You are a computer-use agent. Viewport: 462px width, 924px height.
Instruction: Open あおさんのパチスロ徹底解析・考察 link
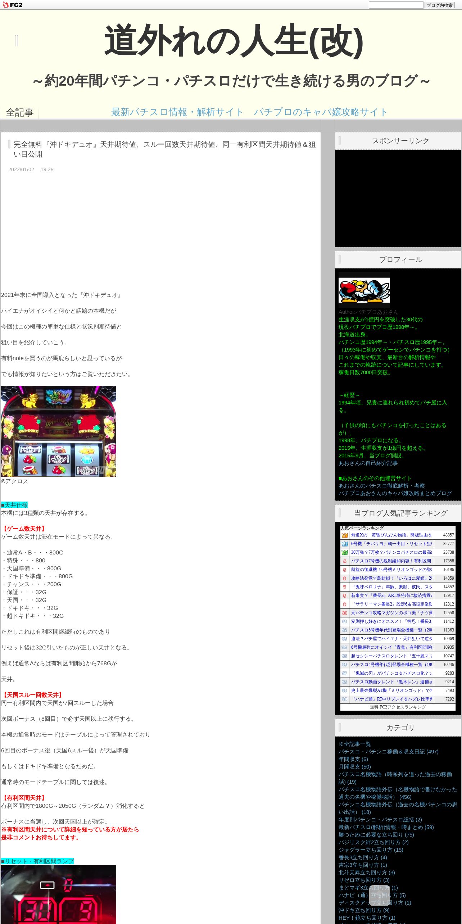point(381,486)
